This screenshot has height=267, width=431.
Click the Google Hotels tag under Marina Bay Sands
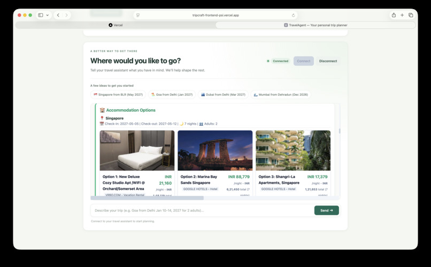coord(201,189)
